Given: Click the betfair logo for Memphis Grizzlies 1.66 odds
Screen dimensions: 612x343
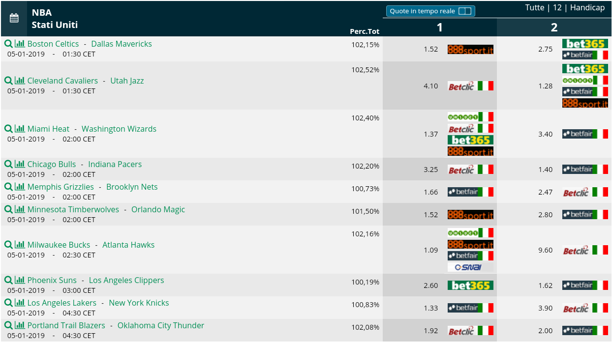Looking at the screenshot, I should coord(470,192).
